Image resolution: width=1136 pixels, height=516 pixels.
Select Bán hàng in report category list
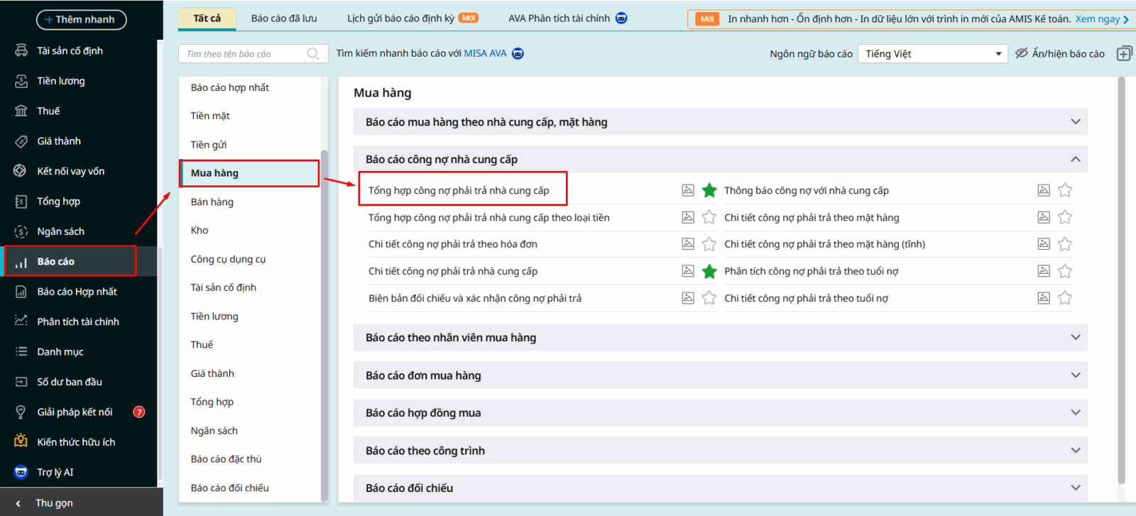[x=212, y=202]
